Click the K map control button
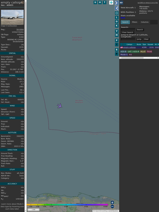This screenshot has width=159, height=212. [117, 26]
